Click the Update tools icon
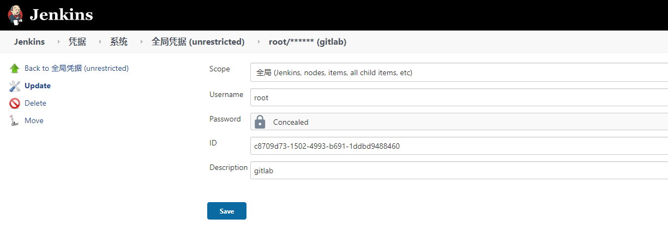This screenshot has width=668, height=237. point(15,86)
